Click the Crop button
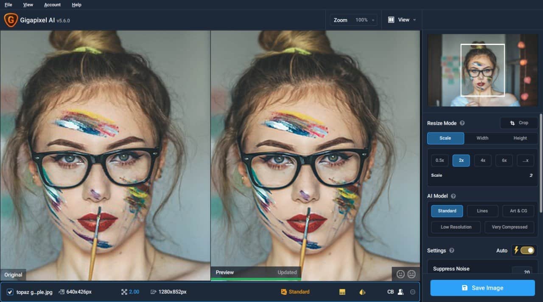This screenshot has width=543, height=302. tap(519, 123)
